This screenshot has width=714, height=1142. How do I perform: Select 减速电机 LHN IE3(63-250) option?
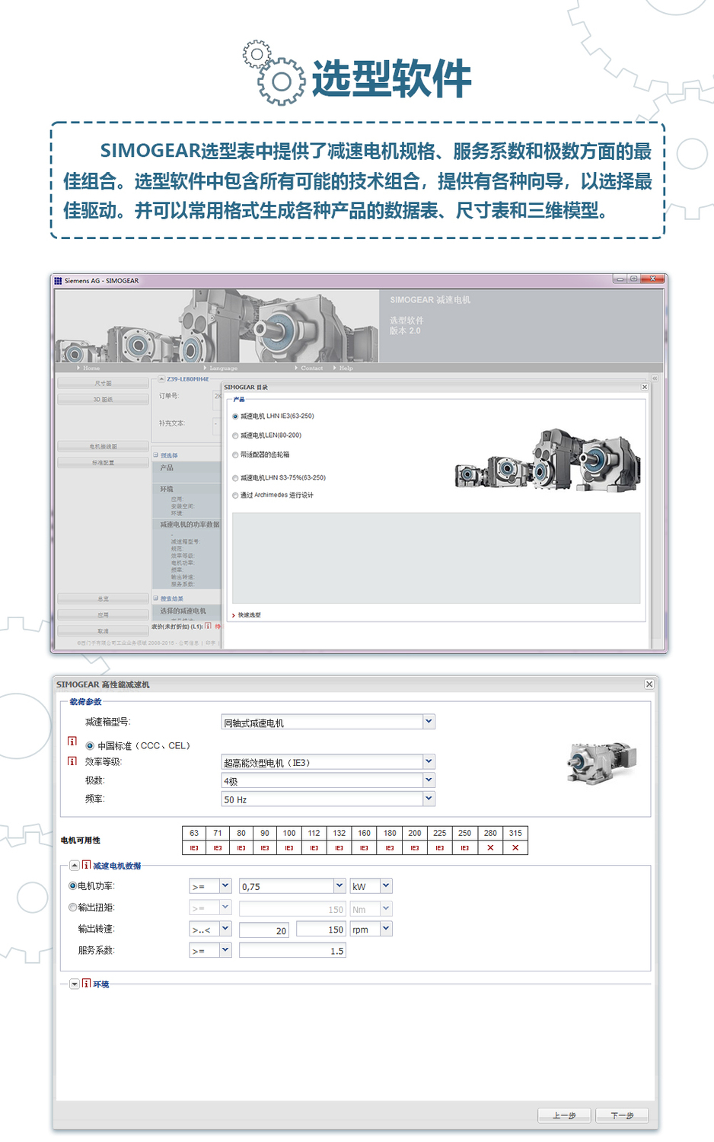click(235, 416)
